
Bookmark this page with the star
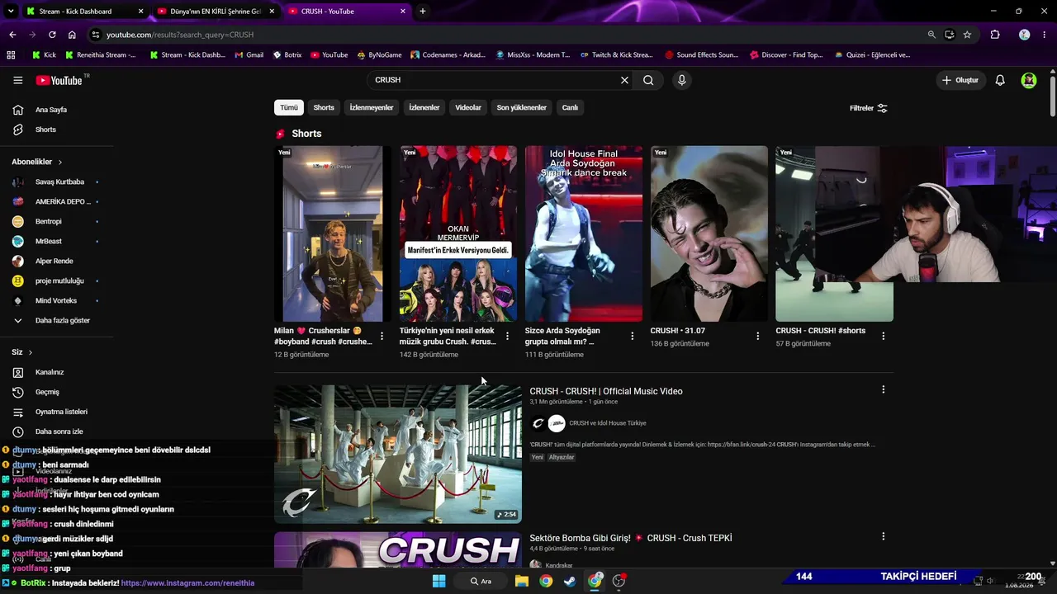pos(967,35)
